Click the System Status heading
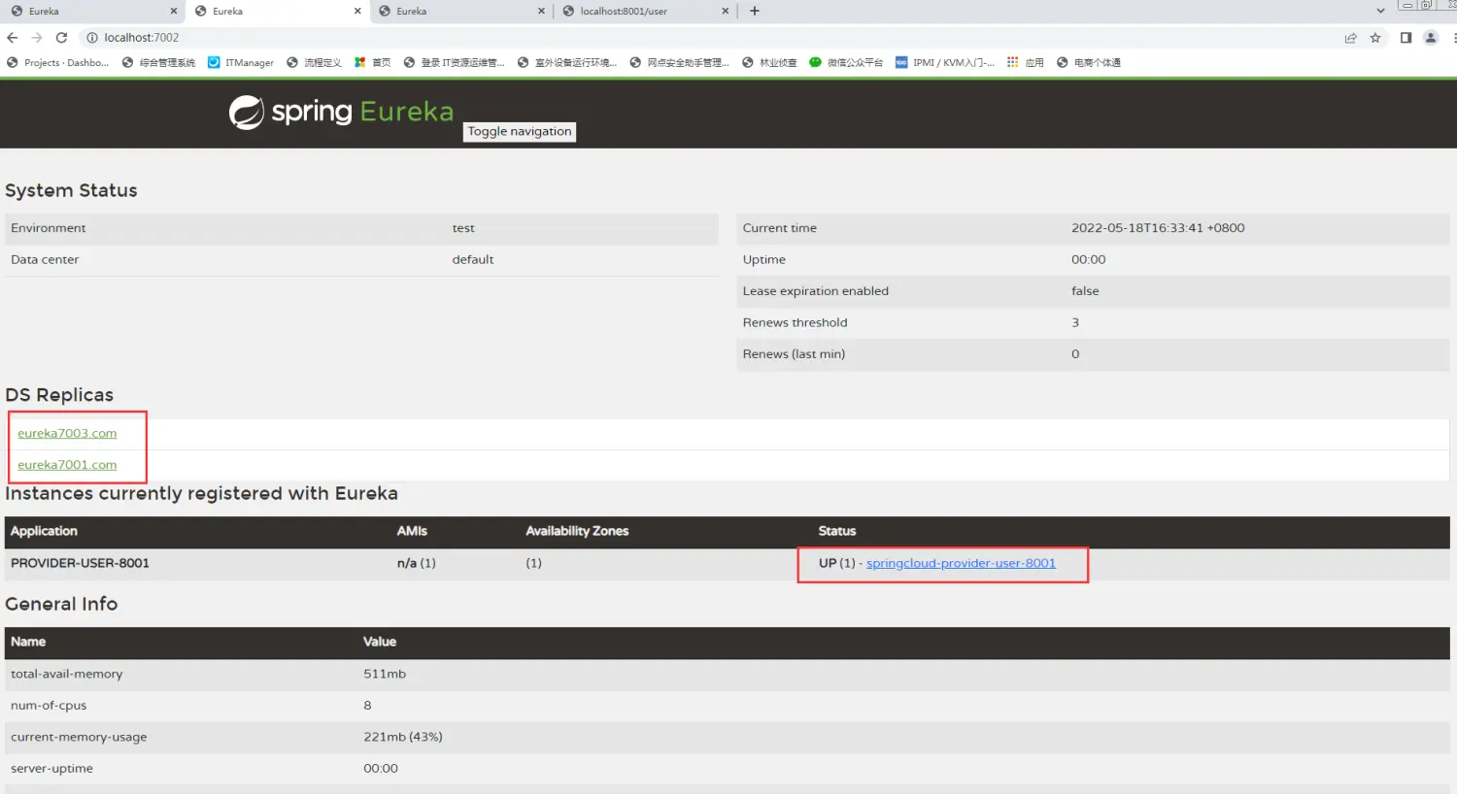 click(x=71, y=190)
